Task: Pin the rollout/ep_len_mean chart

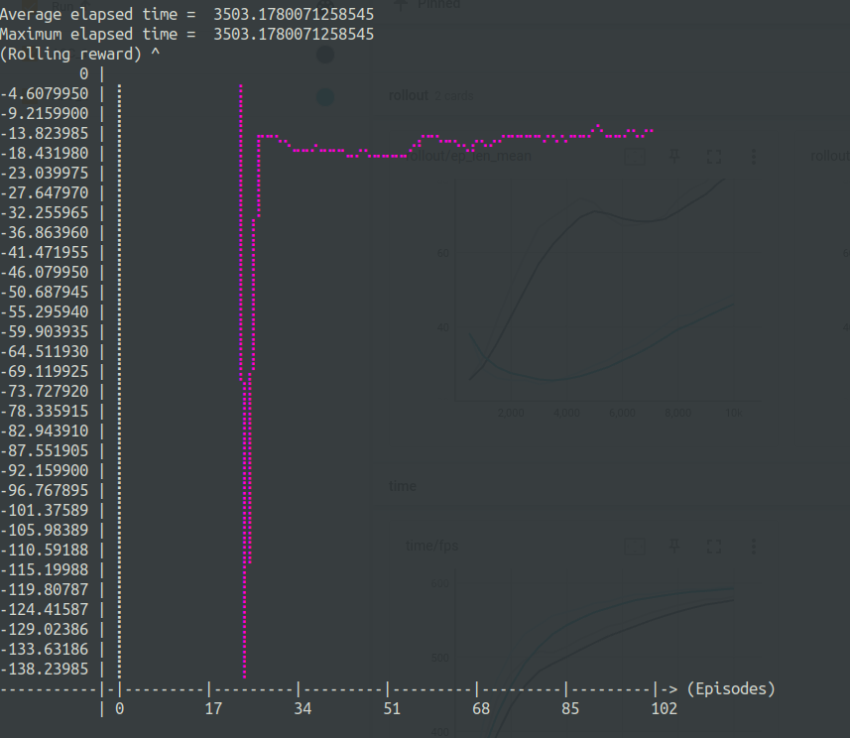Action: click(x=673, y=156)
